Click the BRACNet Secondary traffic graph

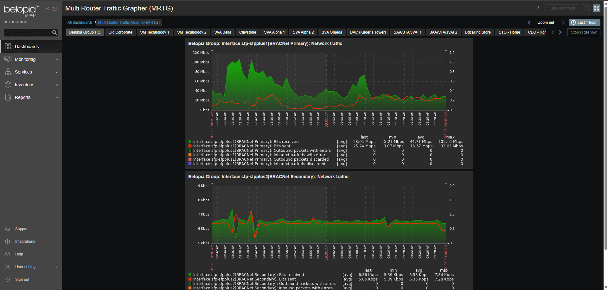click(329, 214)
